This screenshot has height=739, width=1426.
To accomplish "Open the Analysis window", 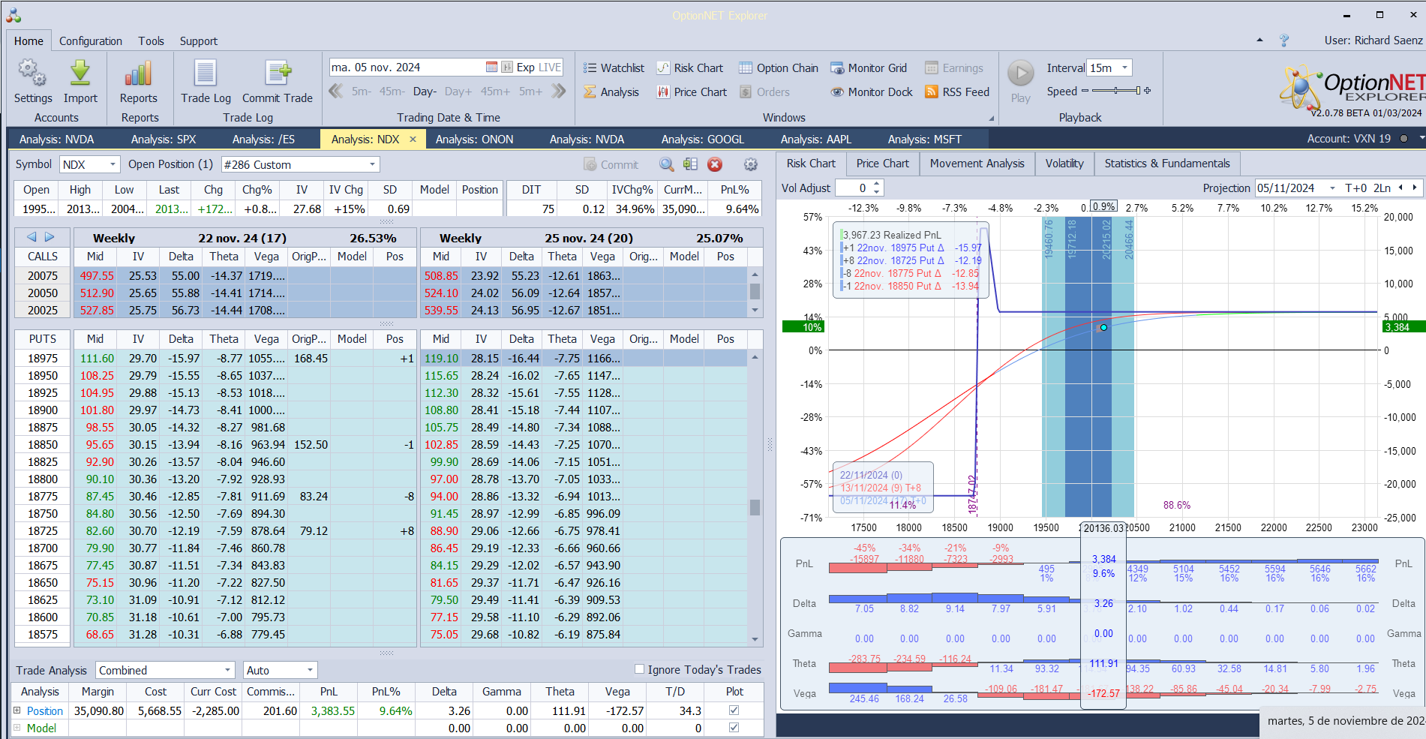I will coord(611,92).
